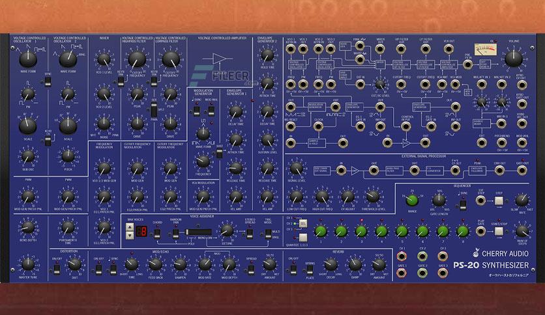Toggle the Mod/Echo SPREAD switch
Viewport: 545px width, 315px height.
(x=251, y=269)
